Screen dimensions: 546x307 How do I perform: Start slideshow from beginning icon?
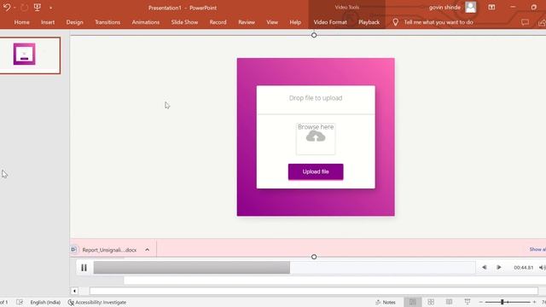pos(38,7)
